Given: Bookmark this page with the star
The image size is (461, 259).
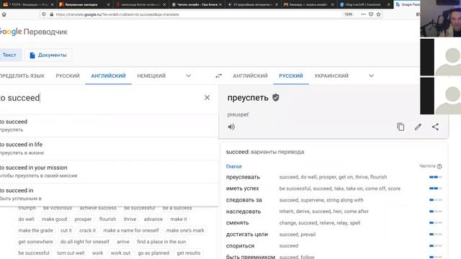Looking at the screenshot, I should [378, 14].
